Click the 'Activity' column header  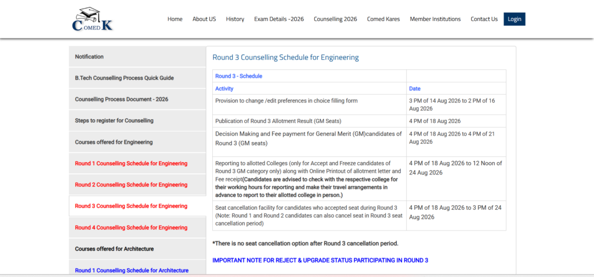click(310, 89)
